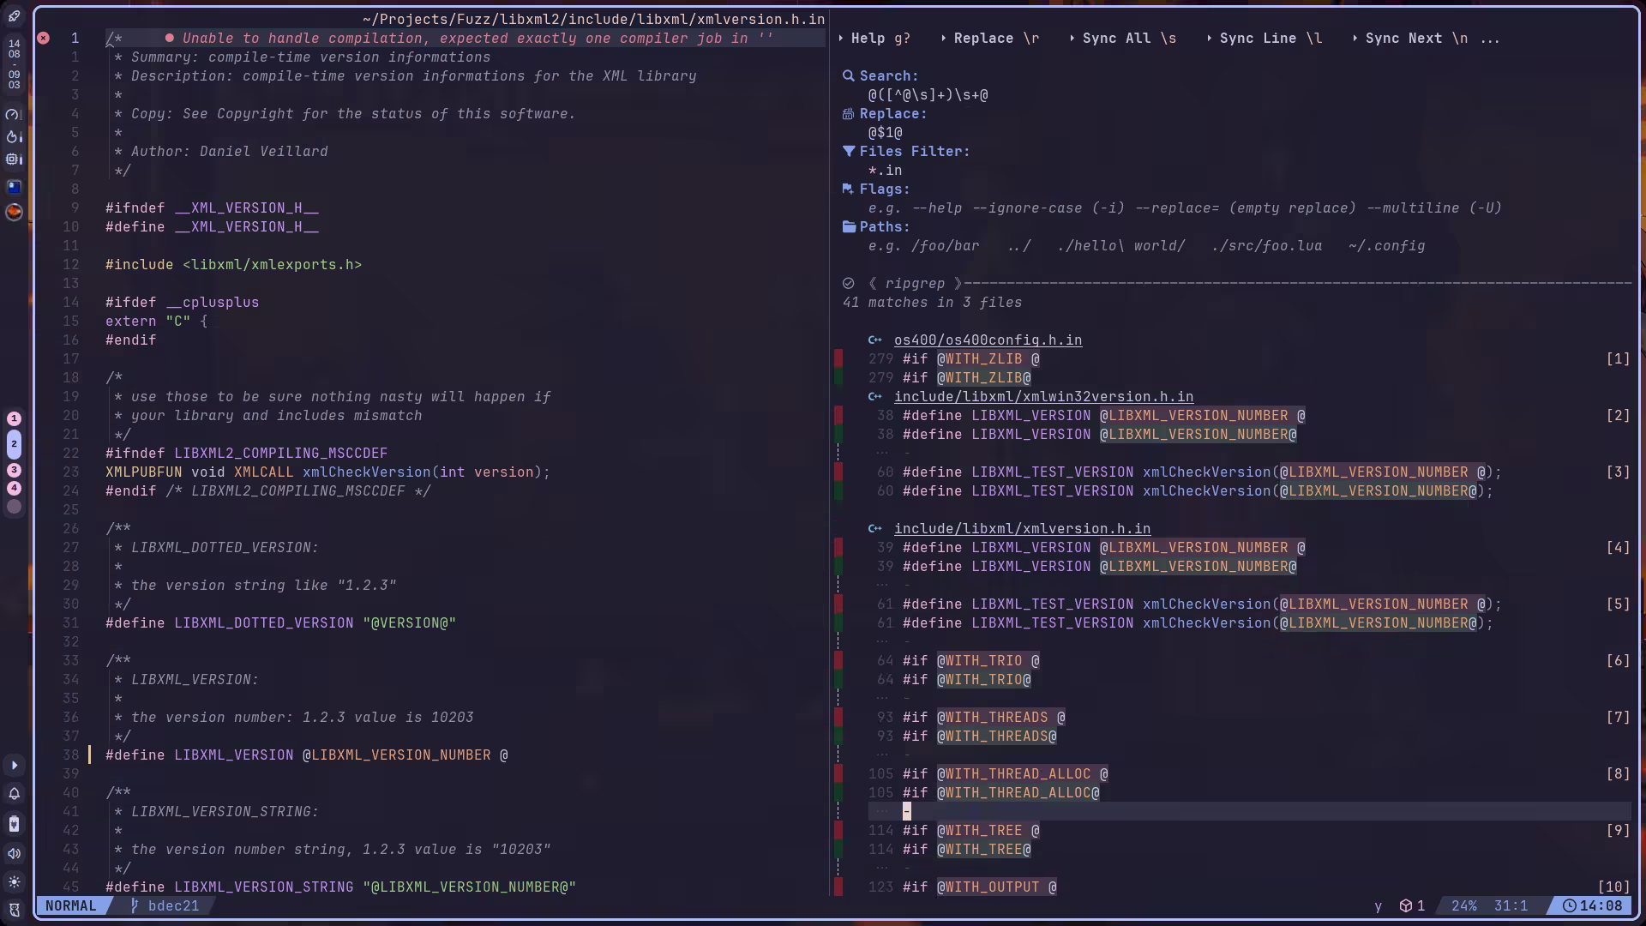
Task: Click the Firefox icon in sidebar
Action: click(15, 212)
